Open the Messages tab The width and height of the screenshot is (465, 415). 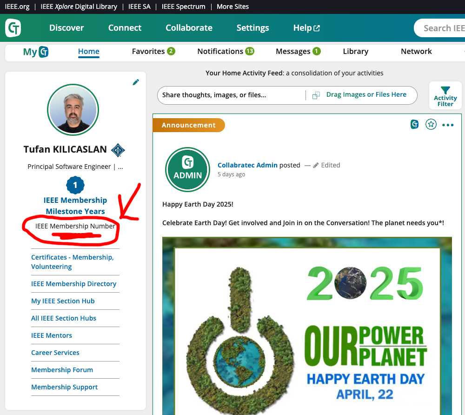299,51
